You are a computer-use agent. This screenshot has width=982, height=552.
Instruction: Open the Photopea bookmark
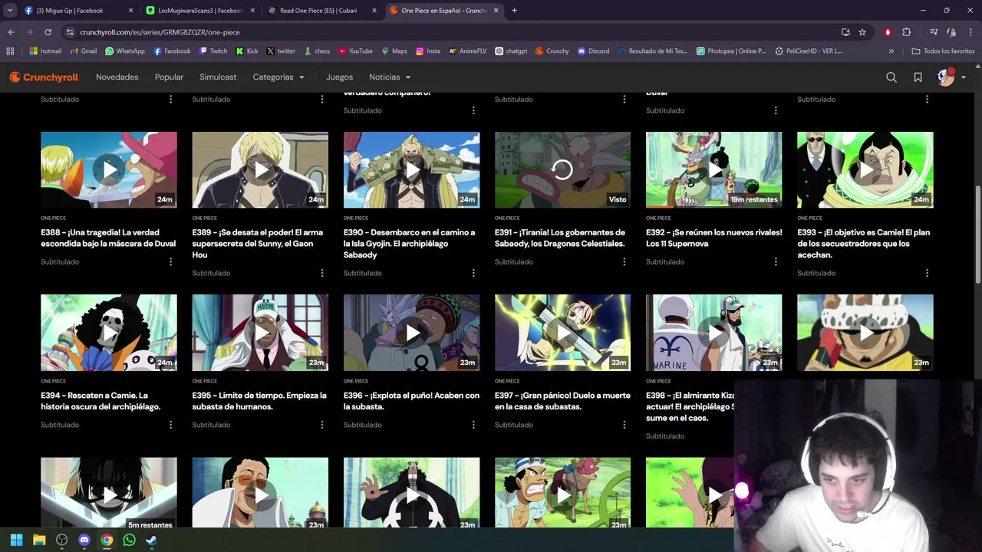(x=731, y=51)
